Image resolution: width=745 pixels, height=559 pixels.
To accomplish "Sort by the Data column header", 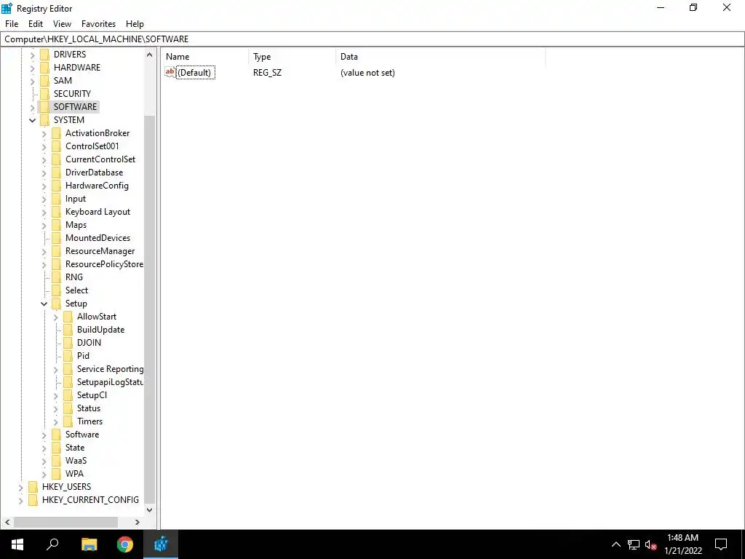I will click(x=440, y=57).
